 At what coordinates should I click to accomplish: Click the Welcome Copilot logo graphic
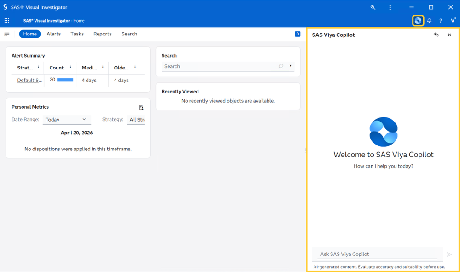[384, 132]
